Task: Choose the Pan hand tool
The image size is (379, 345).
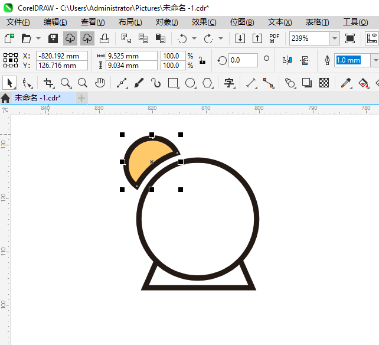Action: tap(100, 83)
